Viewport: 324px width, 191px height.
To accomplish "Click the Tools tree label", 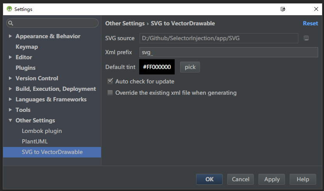I will (23, 110).
